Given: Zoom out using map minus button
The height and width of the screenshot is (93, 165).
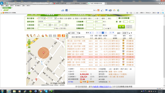Looking at the screenshot, I should pos(29,73).
